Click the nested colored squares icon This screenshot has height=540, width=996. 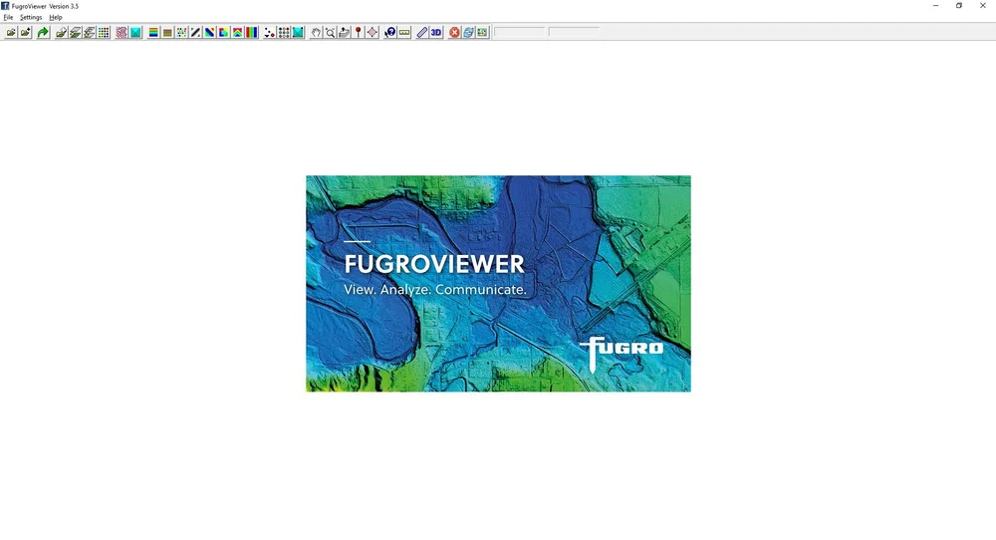pos(223,33)
